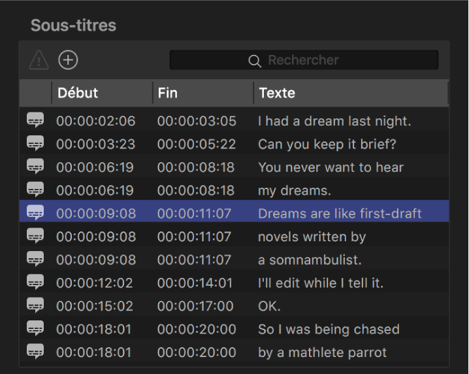Click caption icon for "I had a dream last night."
Screen dimensions: 469x374
pyautogui.click(x=36, y=120)
